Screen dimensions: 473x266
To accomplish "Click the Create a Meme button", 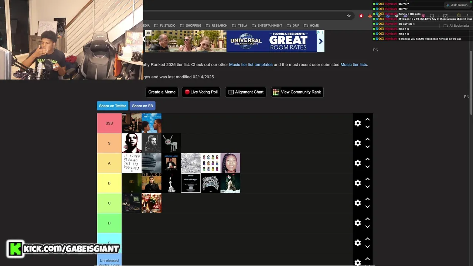I will click(162, 92).
